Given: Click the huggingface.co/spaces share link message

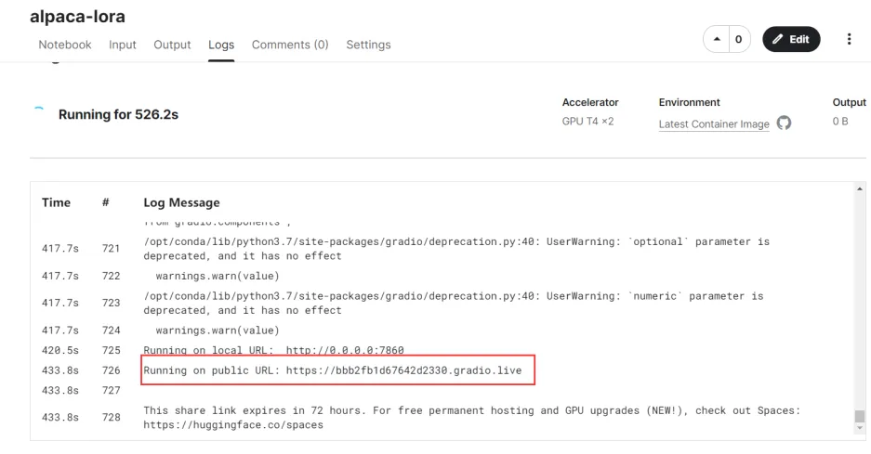Looking at the screenshot, I should pos(471,418).
